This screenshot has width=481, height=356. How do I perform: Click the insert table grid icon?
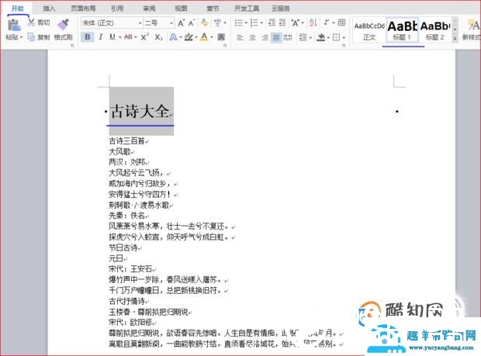[x=341, y=22]
